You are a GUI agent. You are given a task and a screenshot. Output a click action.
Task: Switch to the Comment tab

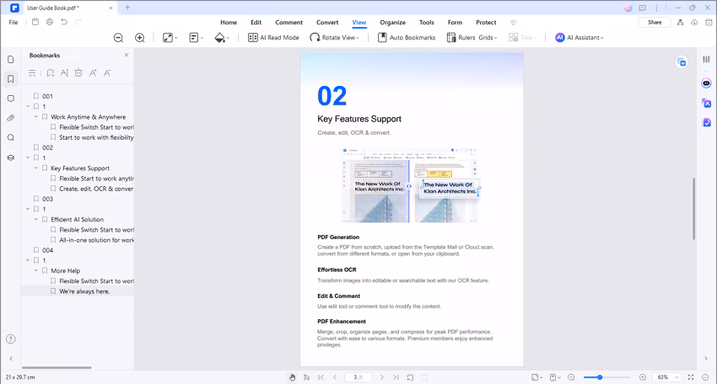tap(289, 23)
